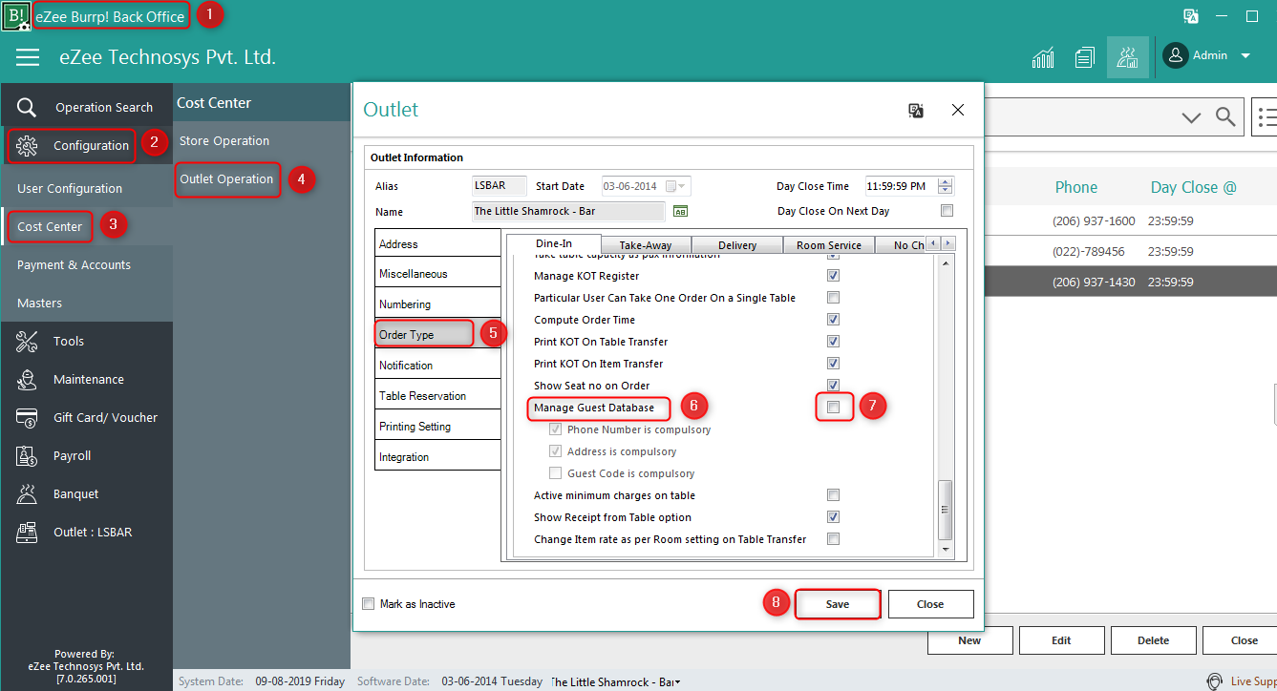Close the Outlet dialog with X
The height and width of the screenshot is (691, 1277).
click(958, 110)
